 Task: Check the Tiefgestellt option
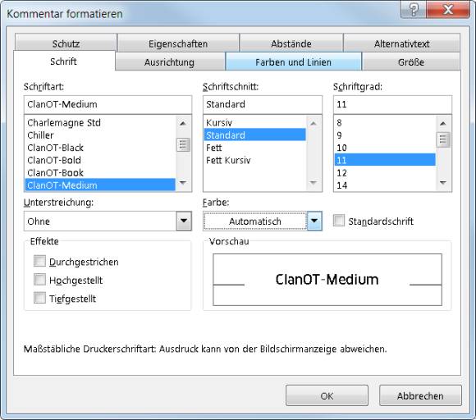click(x=39, y=298)
